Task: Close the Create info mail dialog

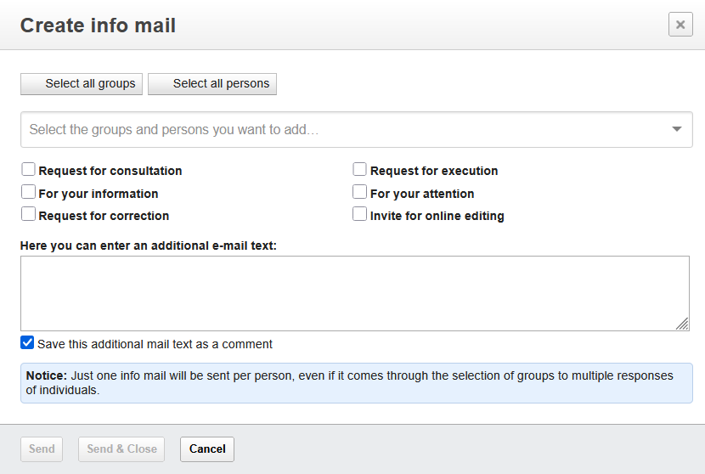Action: point(680,25)
